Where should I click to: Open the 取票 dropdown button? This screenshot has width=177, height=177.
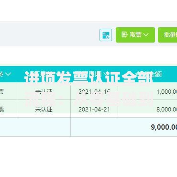point(135,35)
